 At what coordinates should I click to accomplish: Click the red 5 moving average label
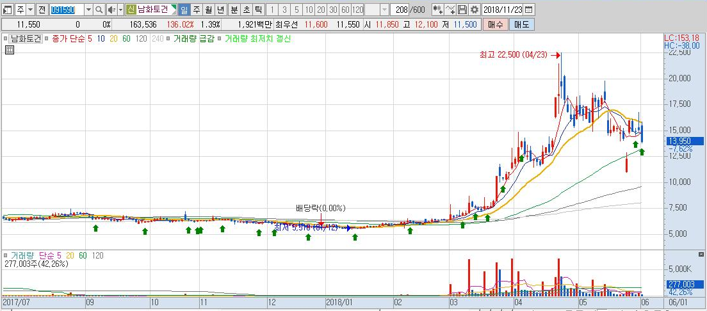pyautogui.click(x=89, y=39)
